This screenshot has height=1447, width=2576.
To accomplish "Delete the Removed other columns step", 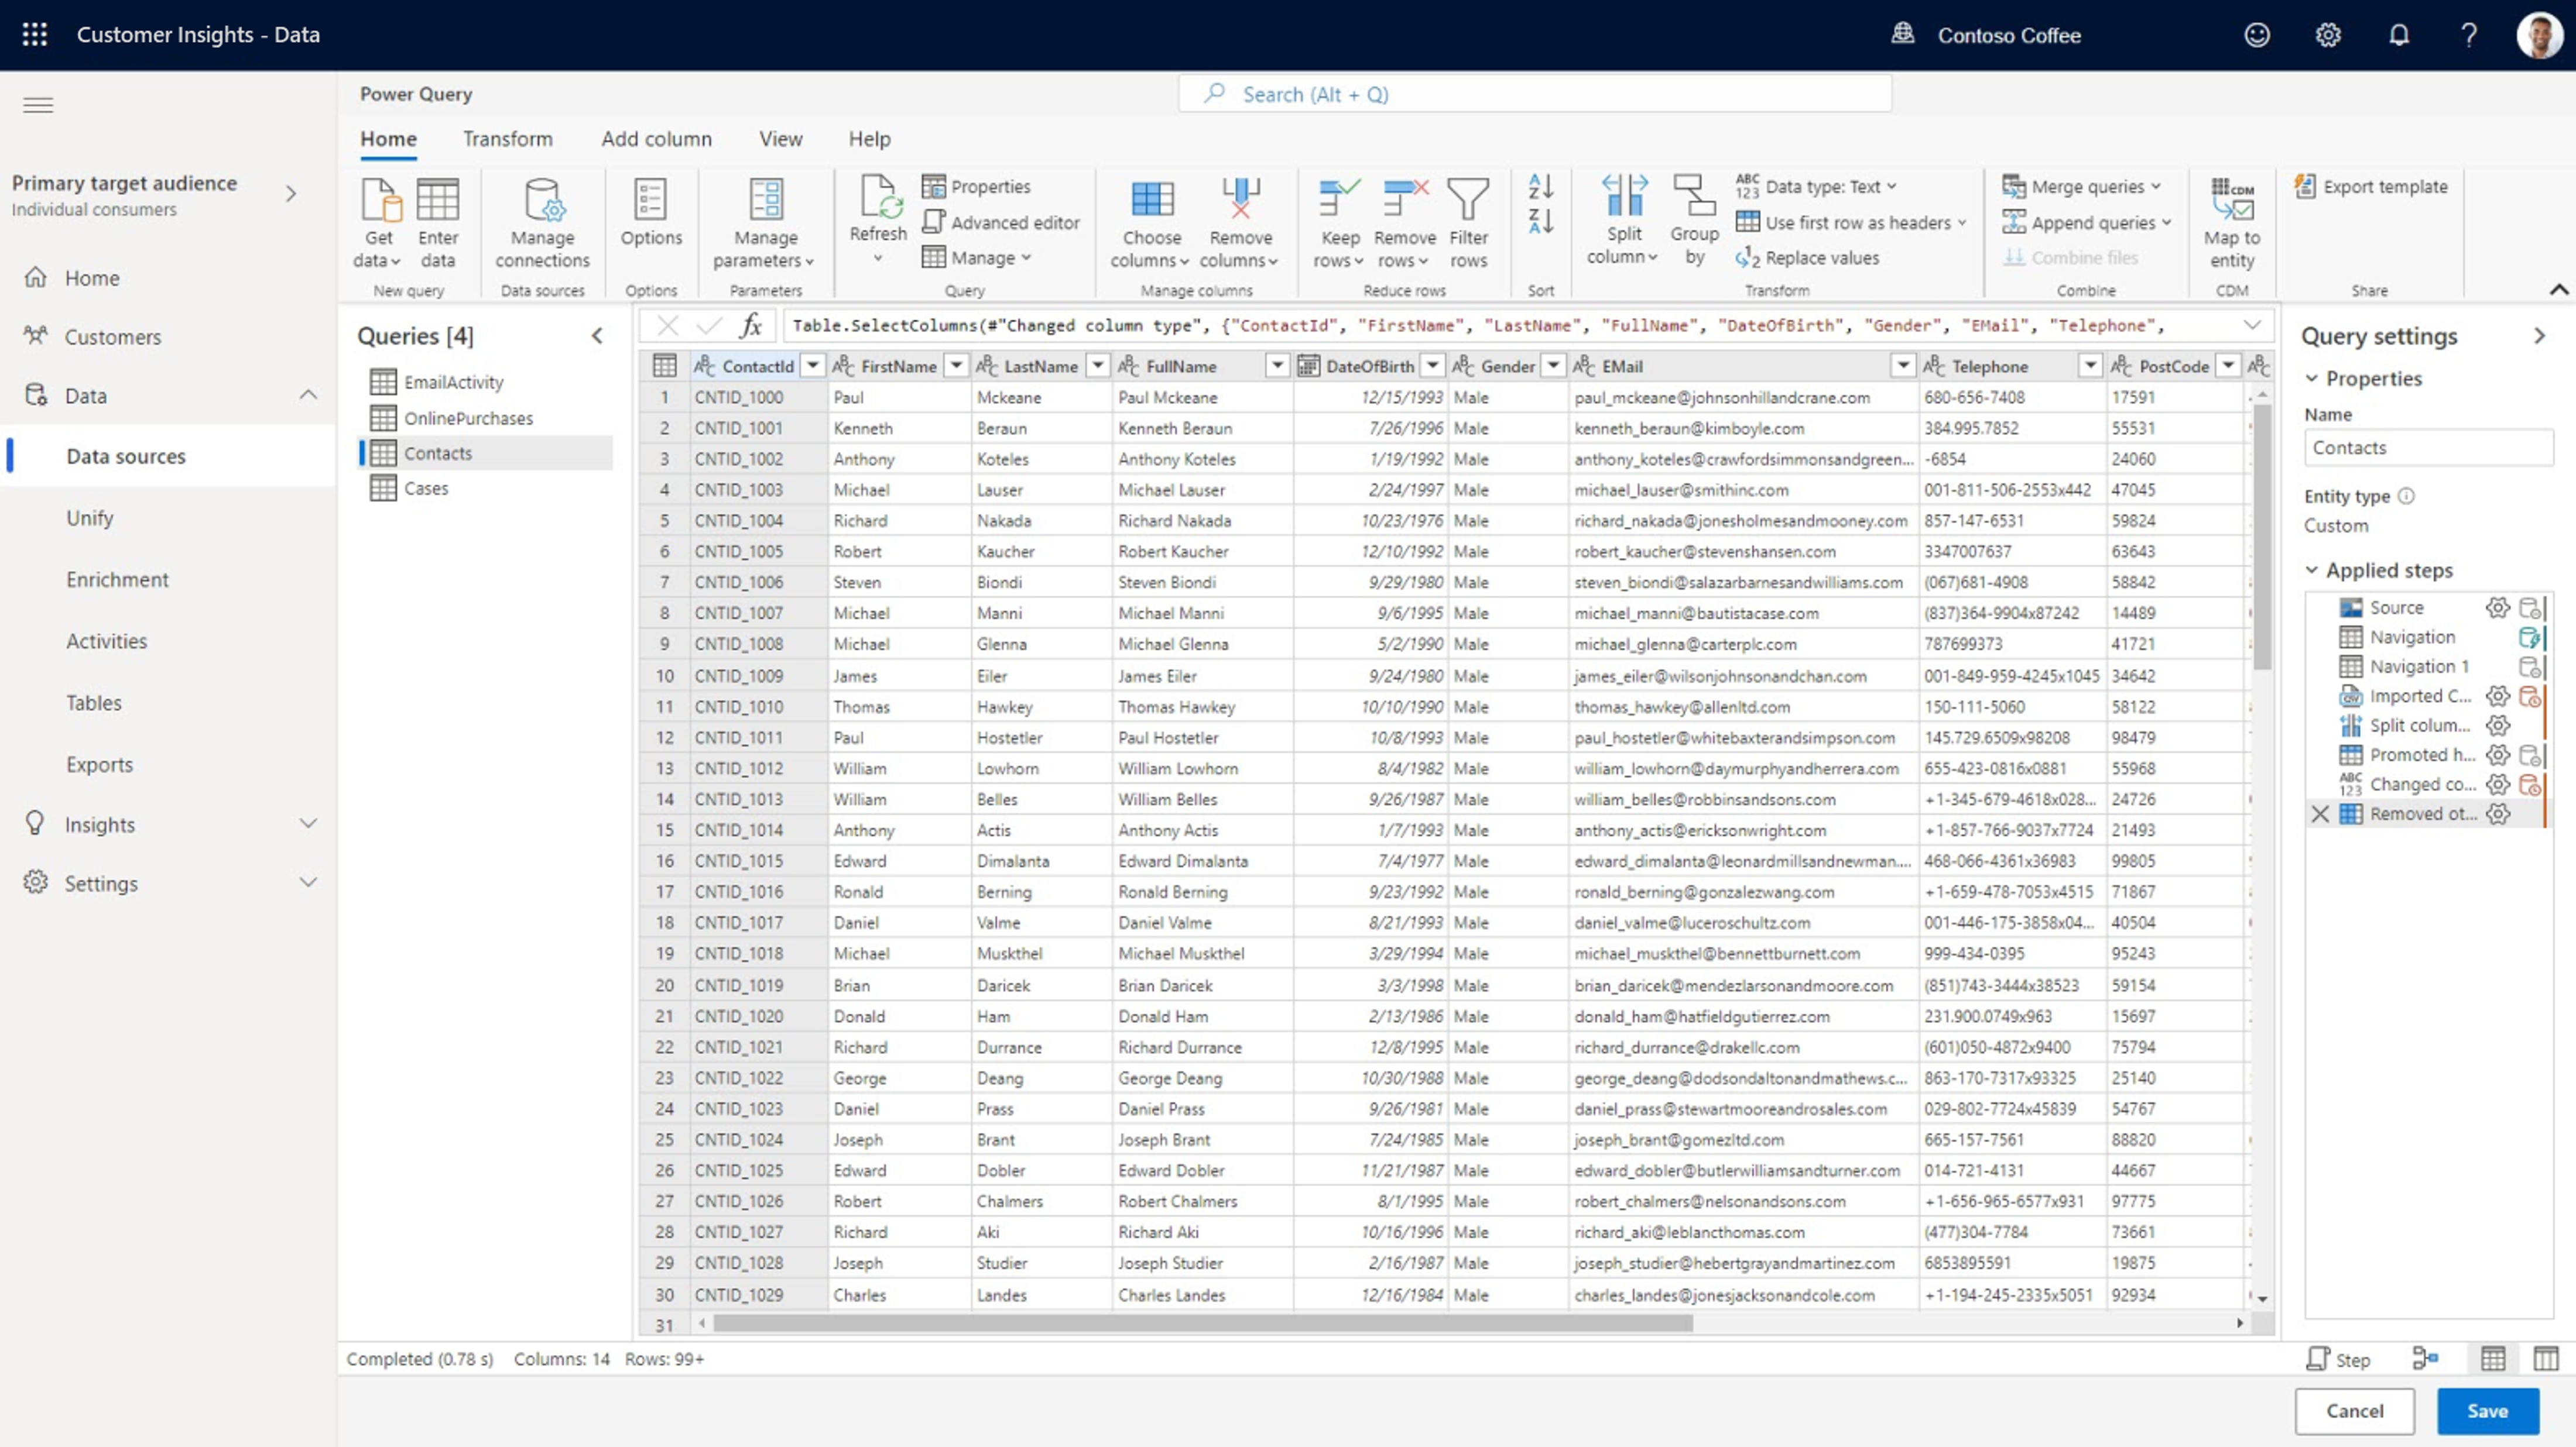I will click(x=2320, y=814).
